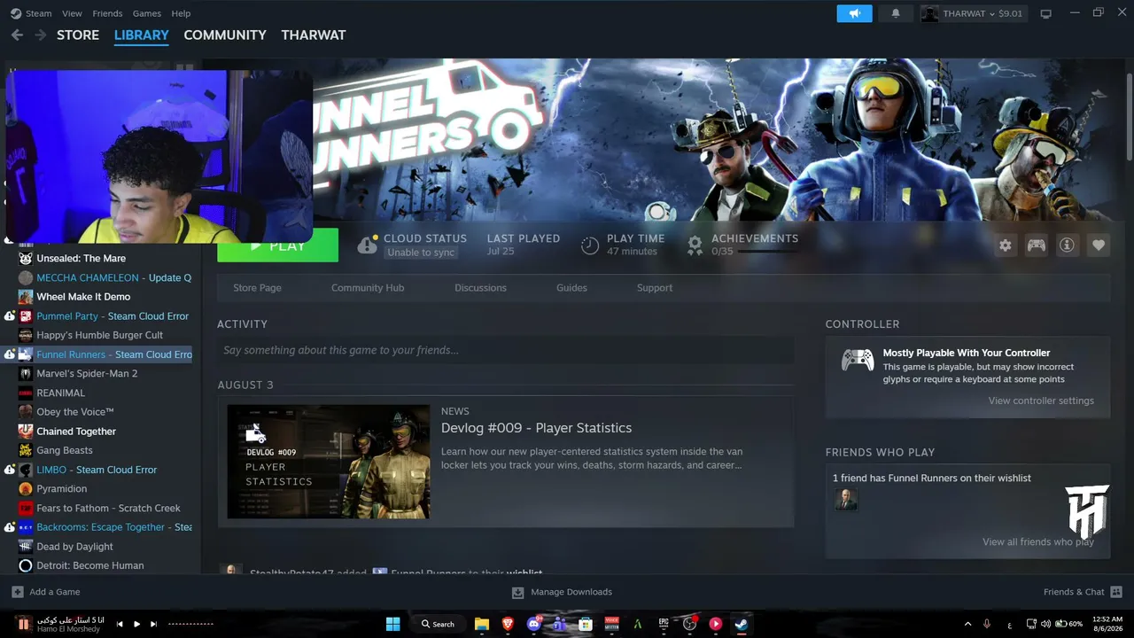Image resolution: width=1134 pixels, height=638 pixels.
Task: Open the Support link
Action: tap(655, 288)
